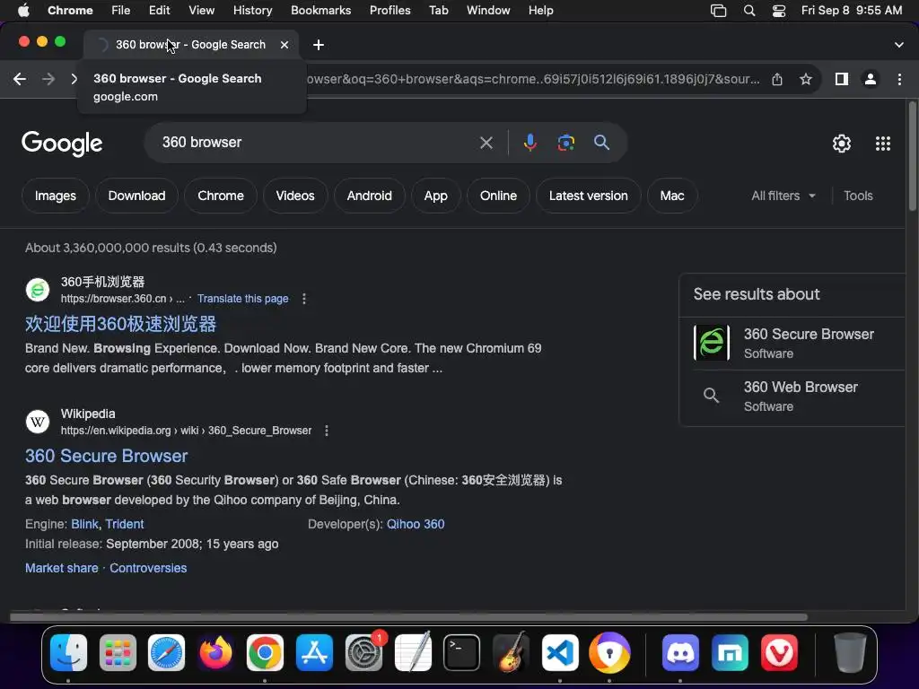Select the Download filter chip
Screen dimensions: 919x689
(136, 196)
